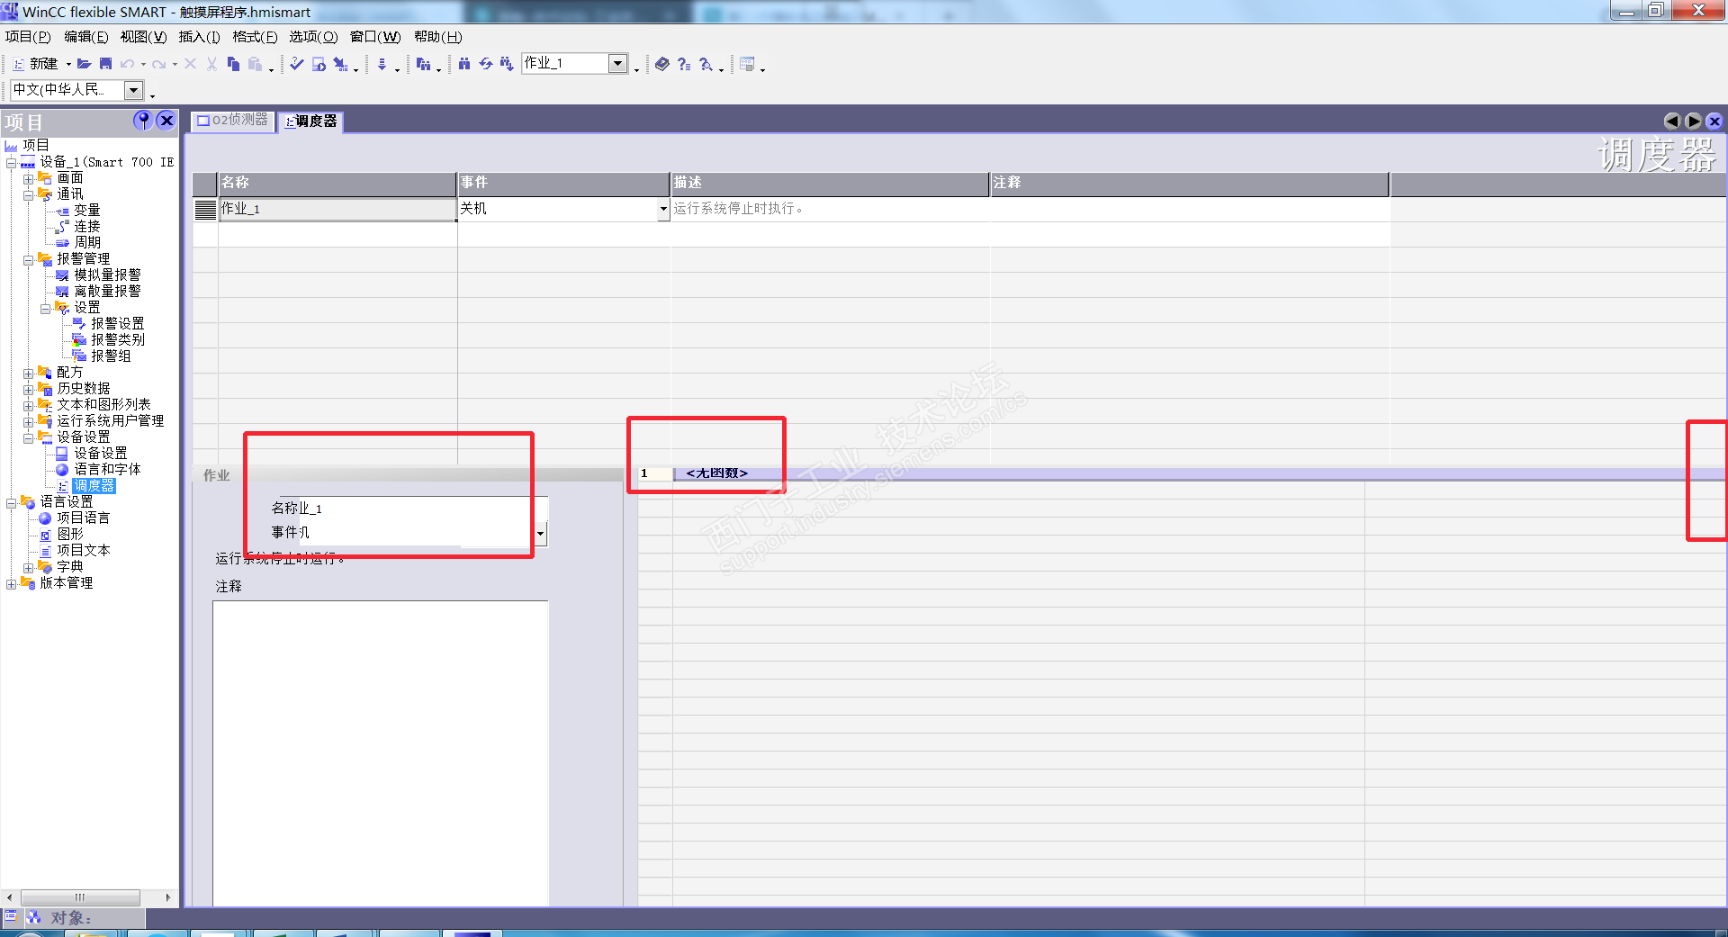Close the 项目 project panel
The image size is (1728, 937).
(x=166, y=121)
